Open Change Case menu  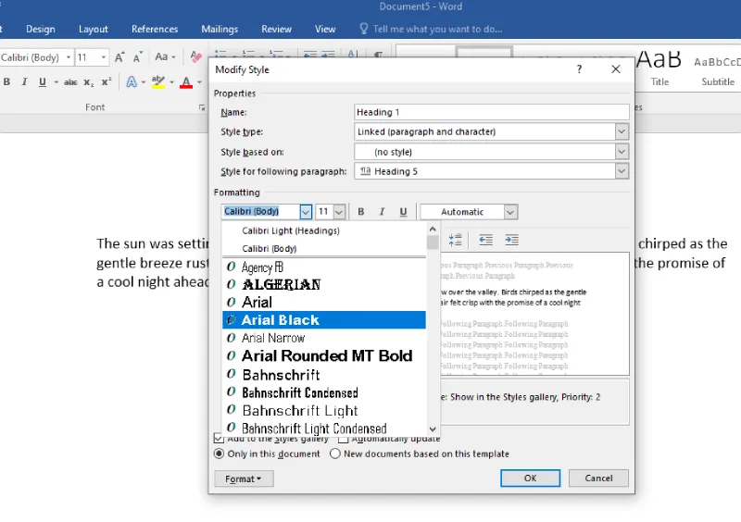click(x=165, y=57)
